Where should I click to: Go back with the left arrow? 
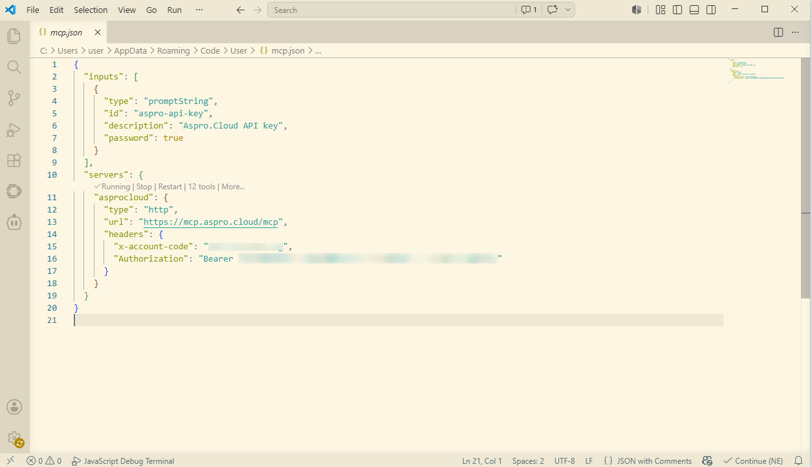[x=241, y=10]
